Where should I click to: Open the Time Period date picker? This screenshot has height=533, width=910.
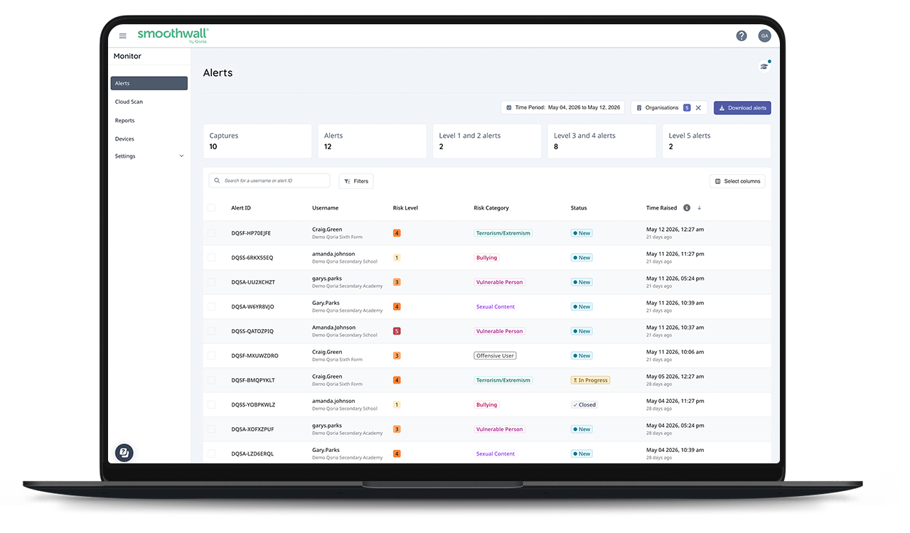click(x=562, y=108)
